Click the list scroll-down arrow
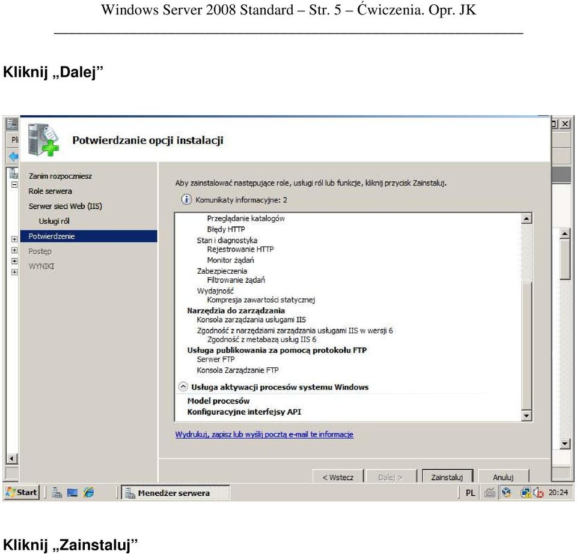Image resolution: width=577 pixels, height=554 pixels. [527, 415]
